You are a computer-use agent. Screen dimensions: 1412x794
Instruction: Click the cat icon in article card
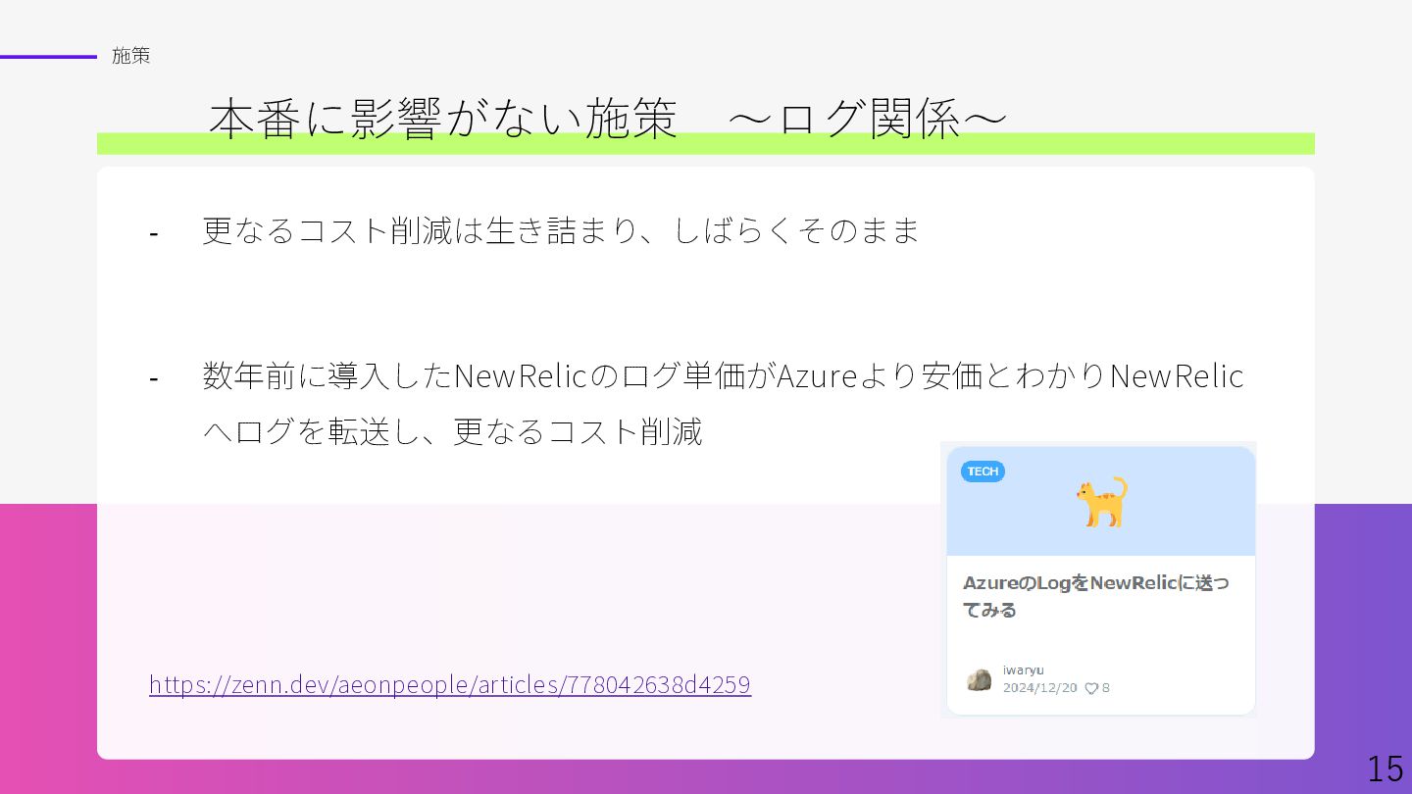coord(1101,502)
